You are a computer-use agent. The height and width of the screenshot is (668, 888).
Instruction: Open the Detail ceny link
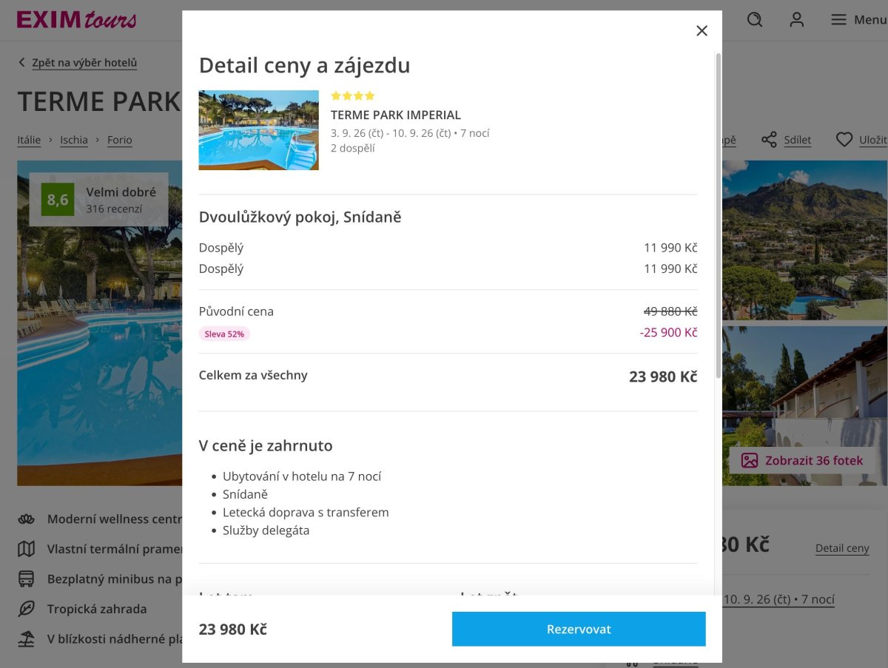coord(842,548)
